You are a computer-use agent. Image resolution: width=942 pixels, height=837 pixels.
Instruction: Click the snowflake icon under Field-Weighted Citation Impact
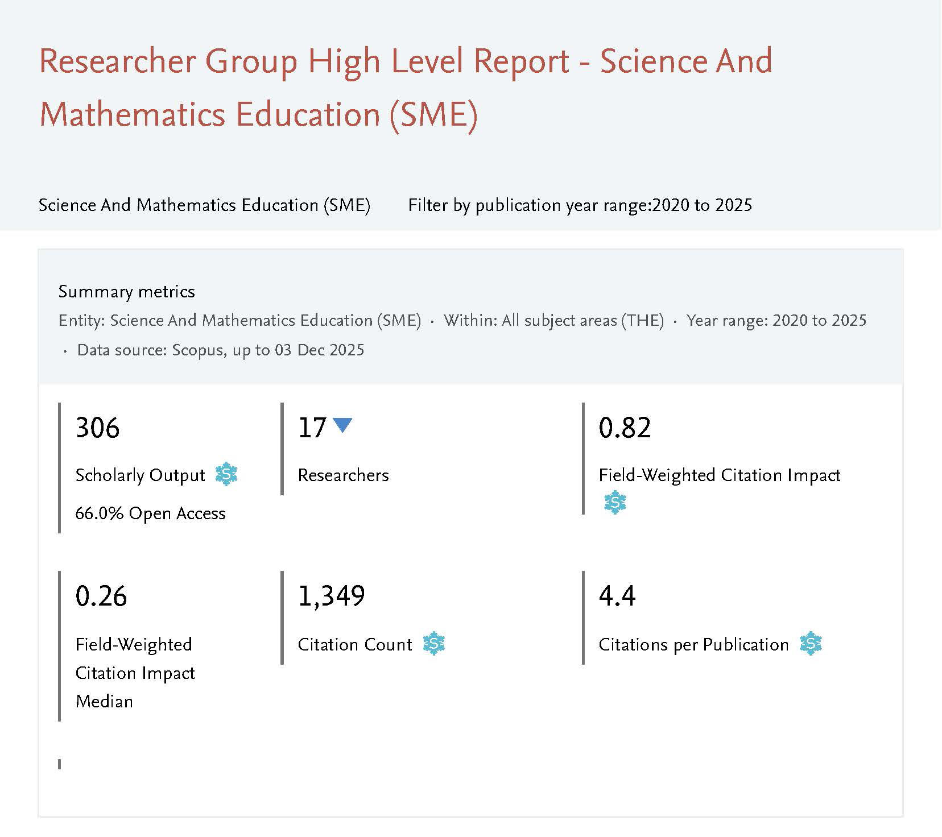tap(614, 503)
